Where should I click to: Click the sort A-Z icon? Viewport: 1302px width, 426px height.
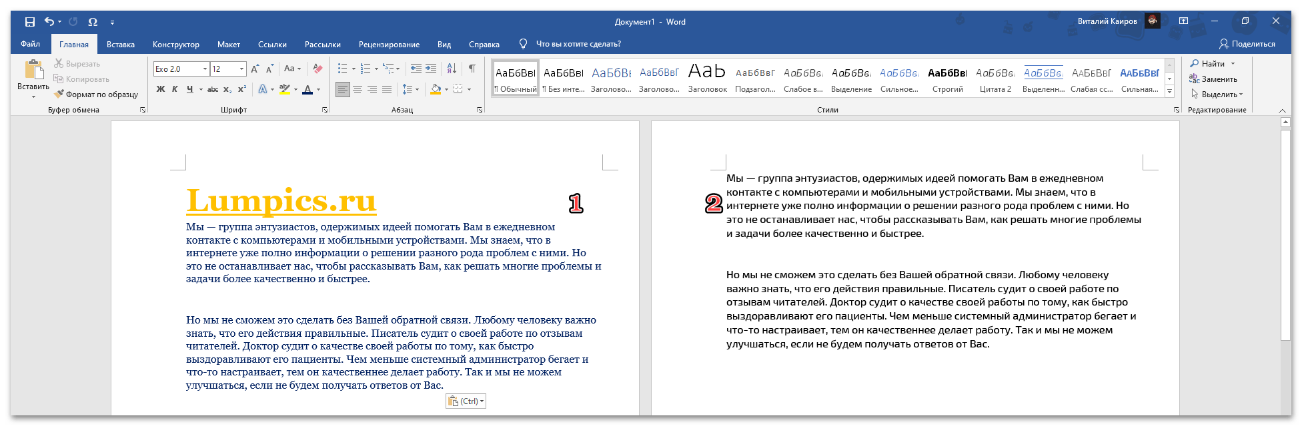pos(452,69)
